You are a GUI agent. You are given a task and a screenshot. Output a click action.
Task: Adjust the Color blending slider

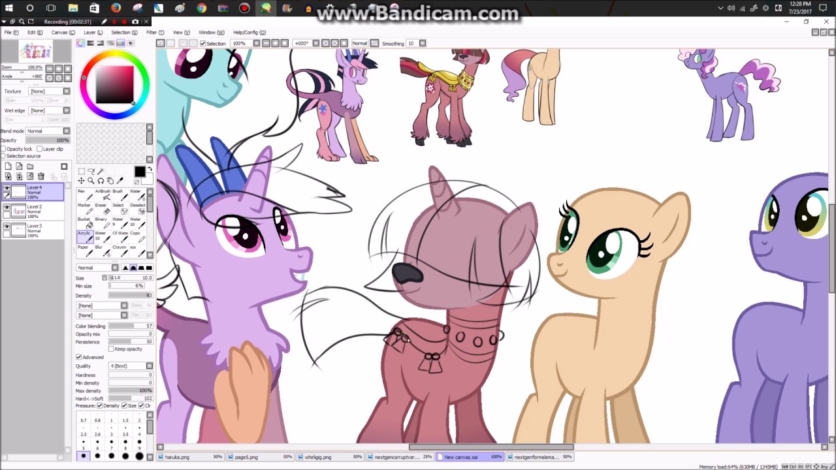click(x=131, y=326)
